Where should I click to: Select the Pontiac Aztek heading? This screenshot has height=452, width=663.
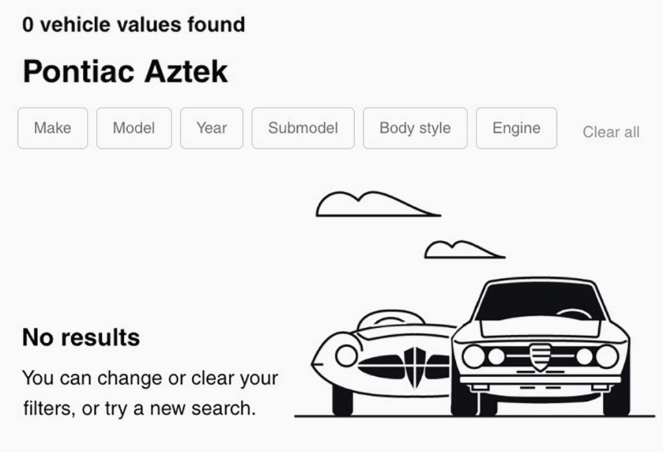click(x=124, y=71)
